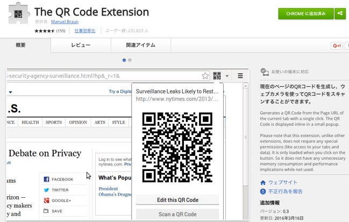This screenshot has height=222, width=349.
Task: Open the レビュー tab
Action: pyautogui.click(x=81, y=45)
